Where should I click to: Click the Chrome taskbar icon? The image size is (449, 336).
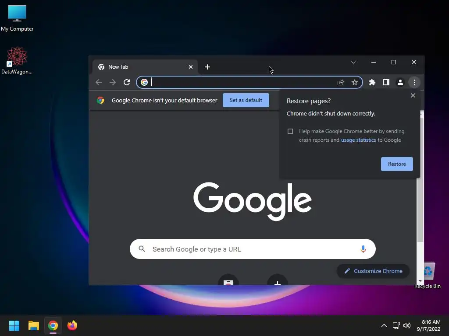coord(53,325)
